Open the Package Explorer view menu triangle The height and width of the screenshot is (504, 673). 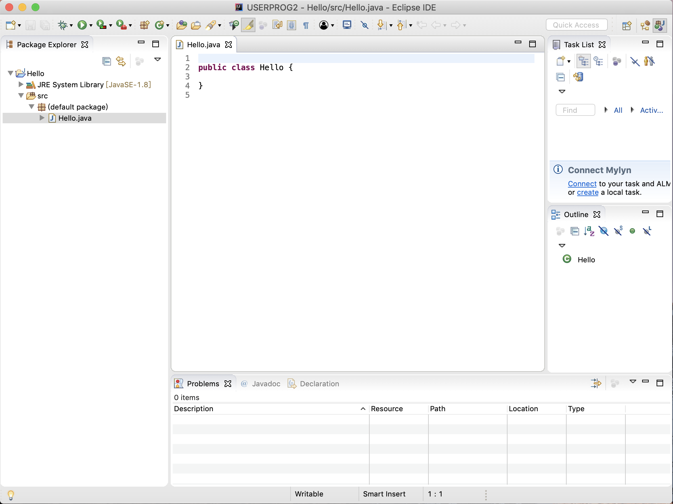[158, 59]
